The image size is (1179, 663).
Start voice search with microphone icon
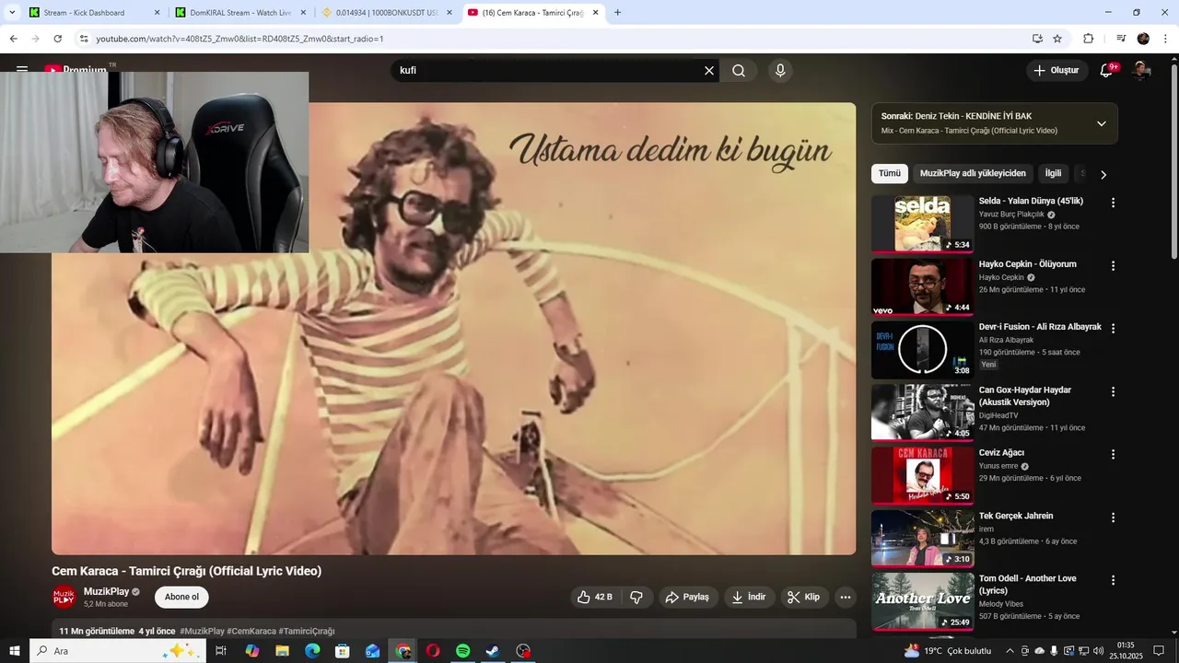pyautogui.click(x=780, y=70)
